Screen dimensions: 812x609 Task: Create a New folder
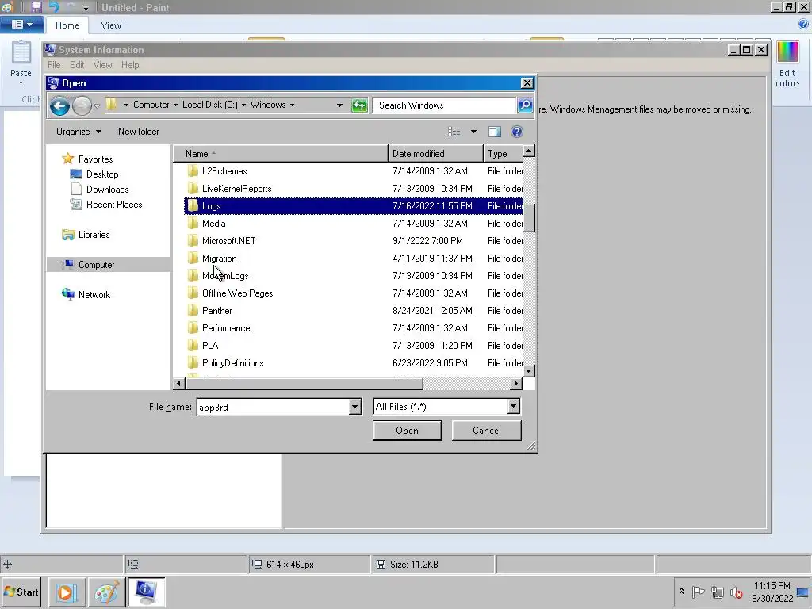tap(138, 132)
